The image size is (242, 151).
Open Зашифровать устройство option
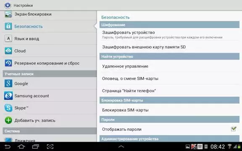[x=169, y=35]
